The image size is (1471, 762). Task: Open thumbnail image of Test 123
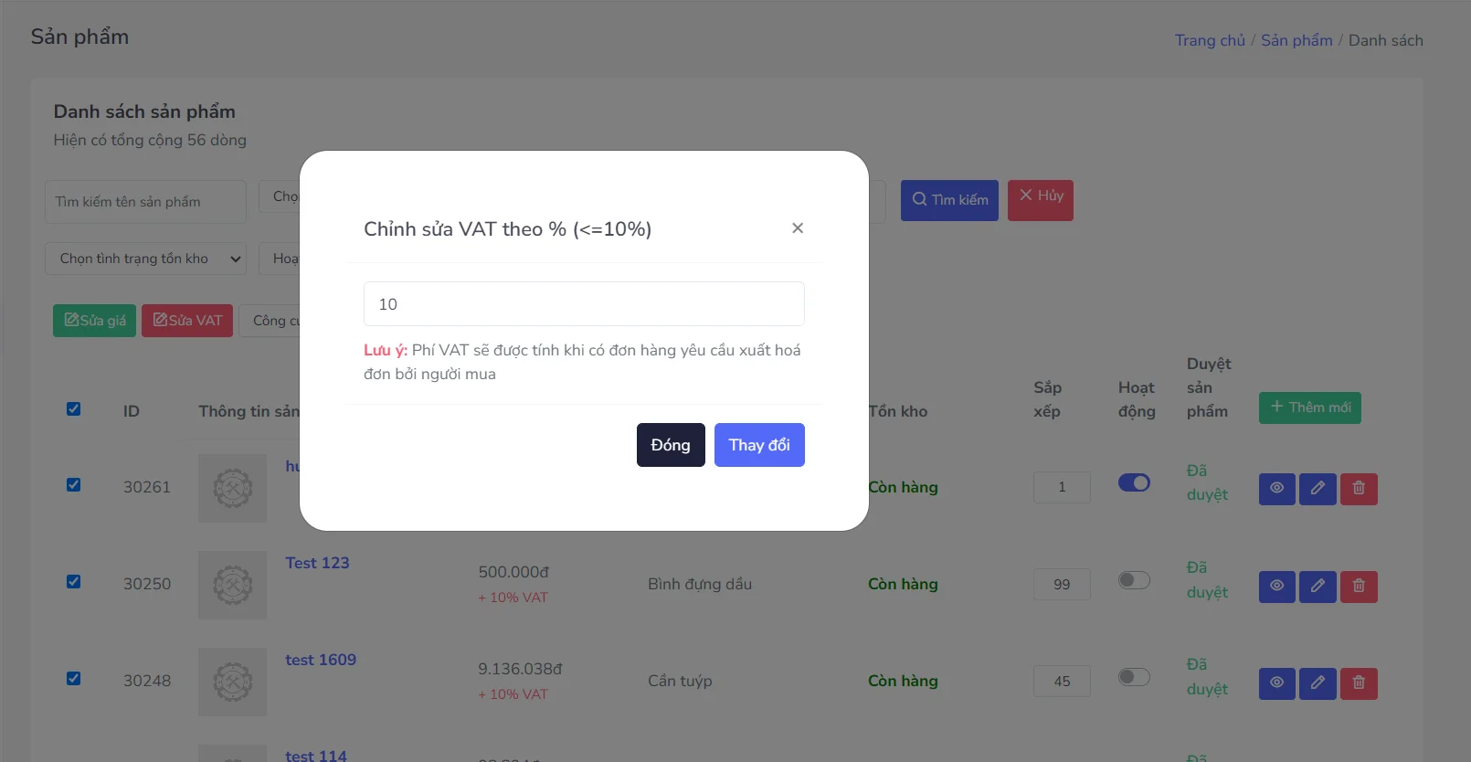233,586
